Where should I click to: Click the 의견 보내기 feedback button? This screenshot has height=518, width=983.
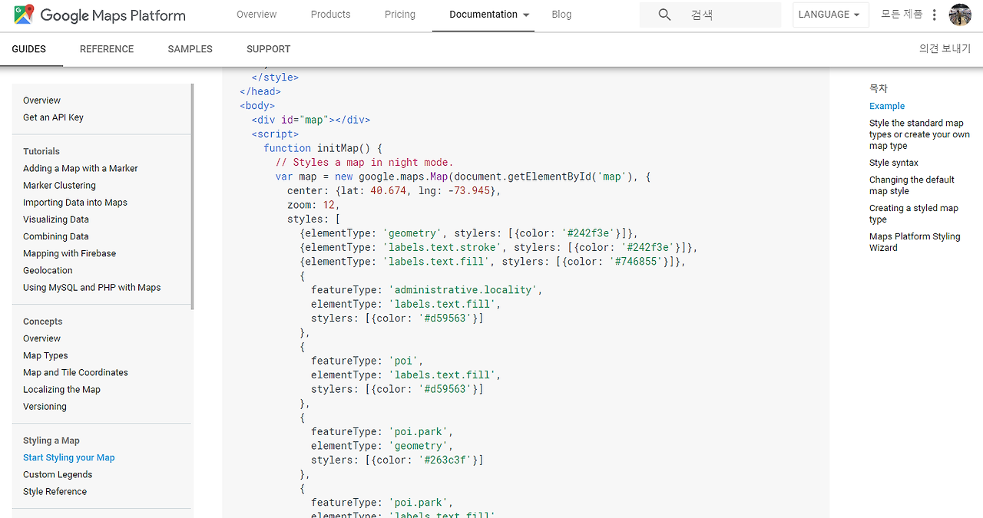click(x=945, y=49)
